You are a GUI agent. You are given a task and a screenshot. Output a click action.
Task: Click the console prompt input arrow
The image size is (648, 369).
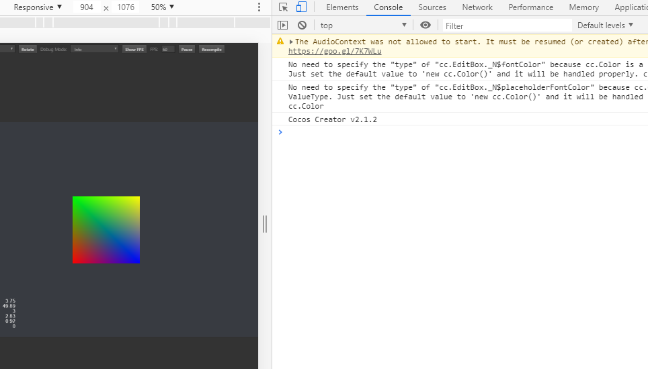(x=280, y=132)
